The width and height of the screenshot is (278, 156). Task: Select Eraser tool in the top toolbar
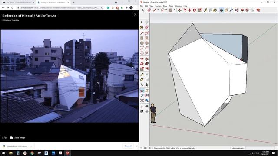[x=149, y=10]
